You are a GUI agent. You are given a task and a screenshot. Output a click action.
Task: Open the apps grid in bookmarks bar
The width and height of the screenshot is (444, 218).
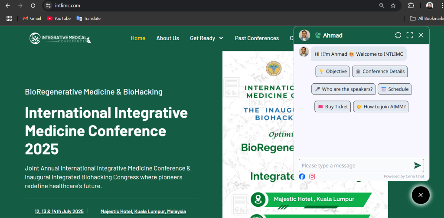(9, 18)
